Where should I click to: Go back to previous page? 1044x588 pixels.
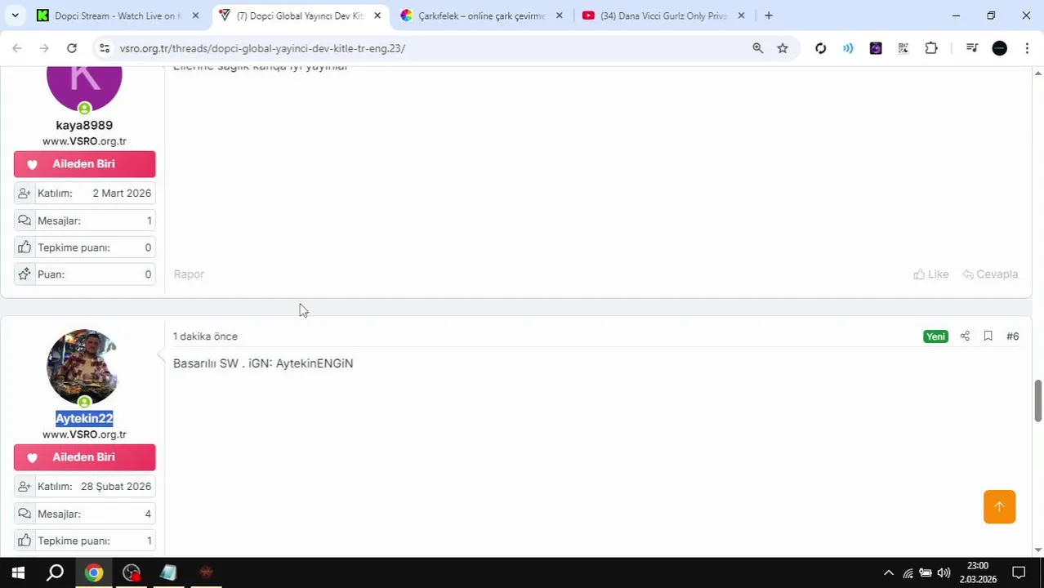(x=17, y=48)
